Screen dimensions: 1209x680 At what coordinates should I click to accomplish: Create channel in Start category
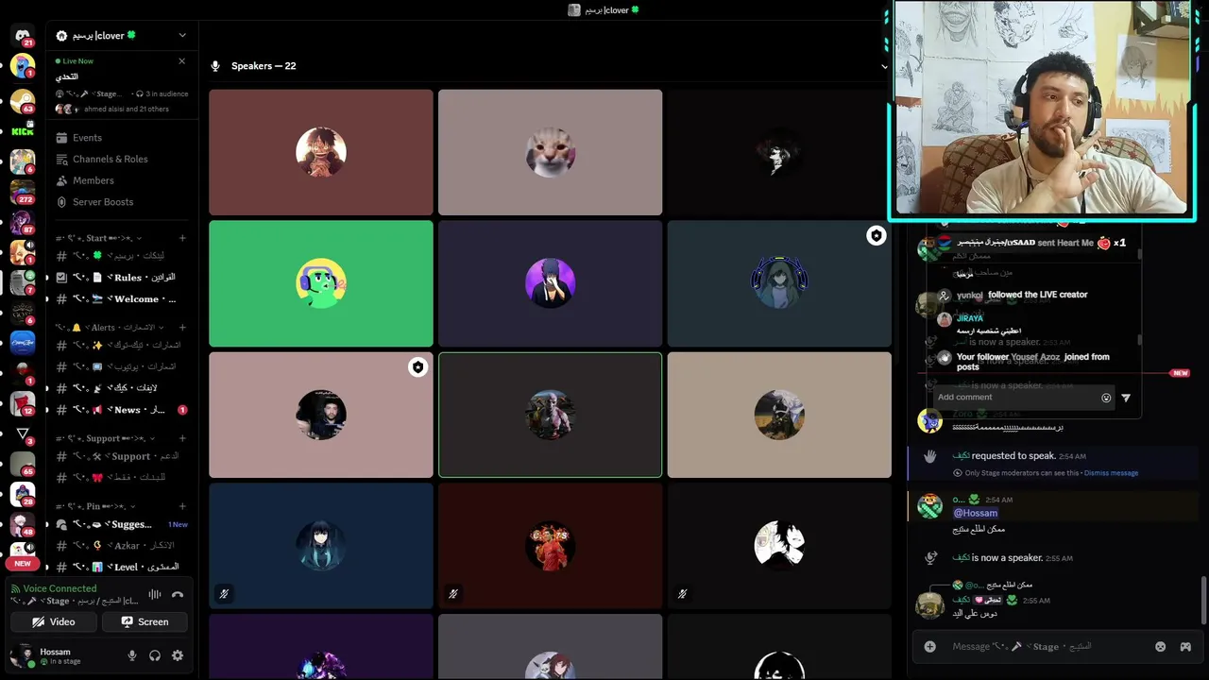point(182,238)
